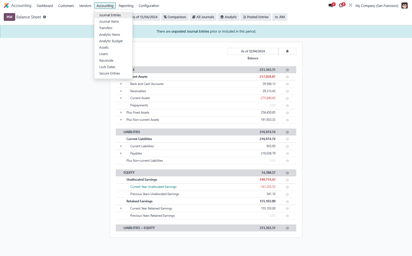Click info icon on Retained Earnings row
The height and width of the screenshot is (256, 412).
pyautogui.click(x=287, y=201)
